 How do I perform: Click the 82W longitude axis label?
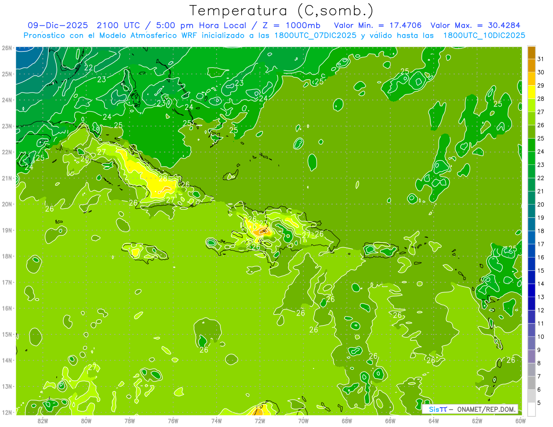click(43, 420)
